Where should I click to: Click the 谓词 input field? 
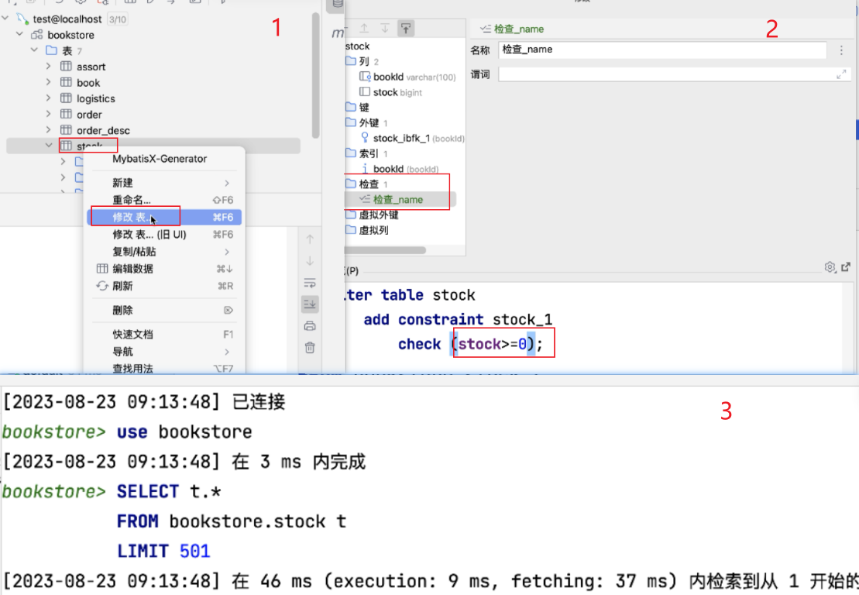click(674, 74)
